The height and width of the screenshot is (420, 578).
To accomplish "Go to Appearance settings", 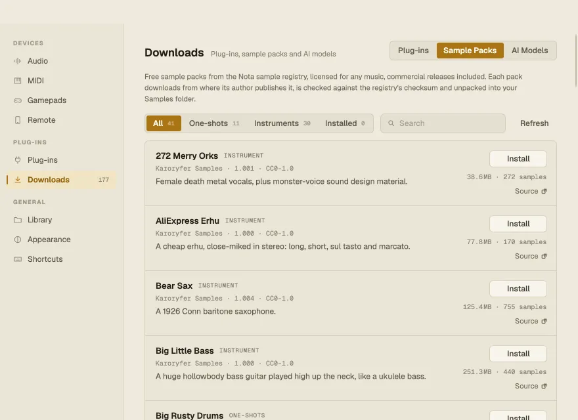I will point(62,240).
